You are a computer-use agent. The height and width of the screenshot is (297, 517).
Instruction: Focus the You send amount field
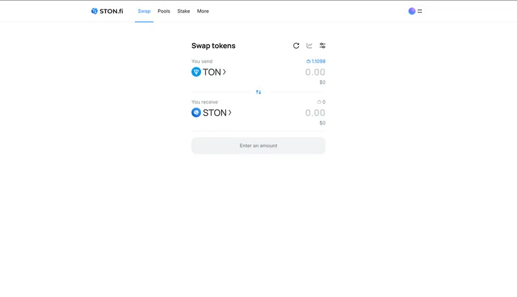(315, 72)
